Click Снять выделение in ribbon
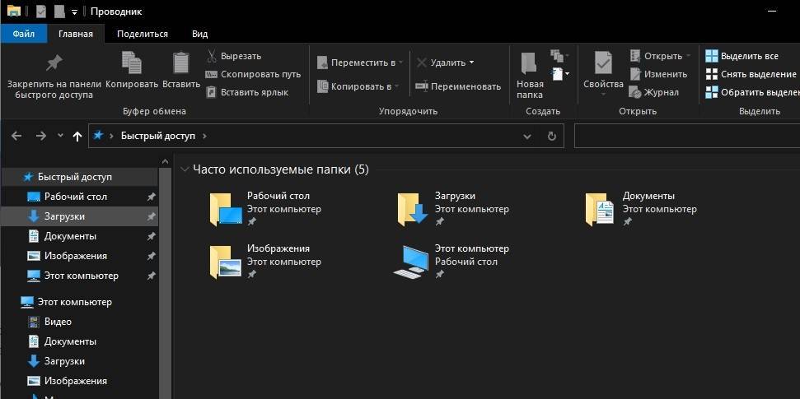Viewport: 800px width, 399px height. (x=751, y=74)
